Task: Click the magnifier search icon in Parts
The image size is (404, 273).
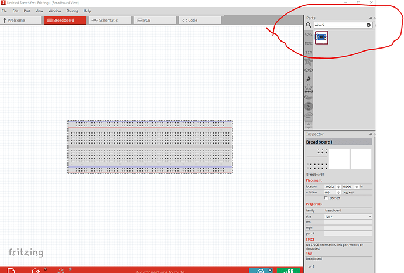Action: coord(309,25)
